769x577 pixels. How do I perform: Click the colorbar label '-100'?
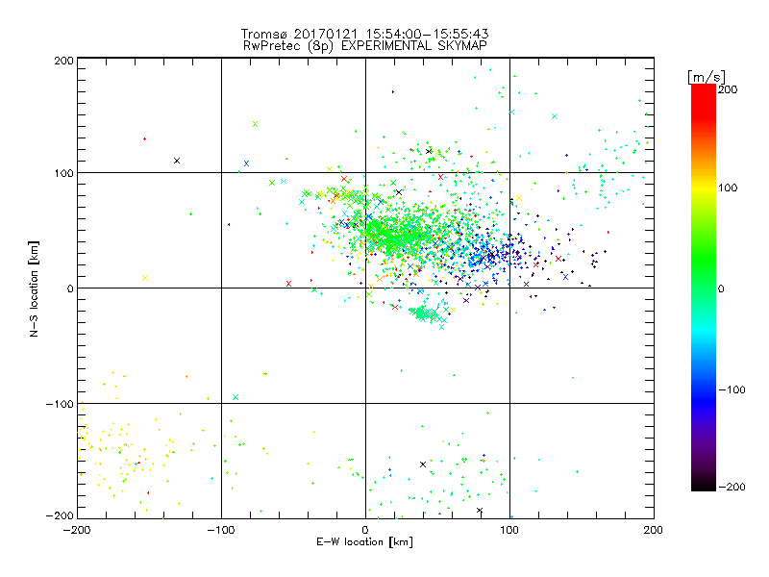(732, 389)
